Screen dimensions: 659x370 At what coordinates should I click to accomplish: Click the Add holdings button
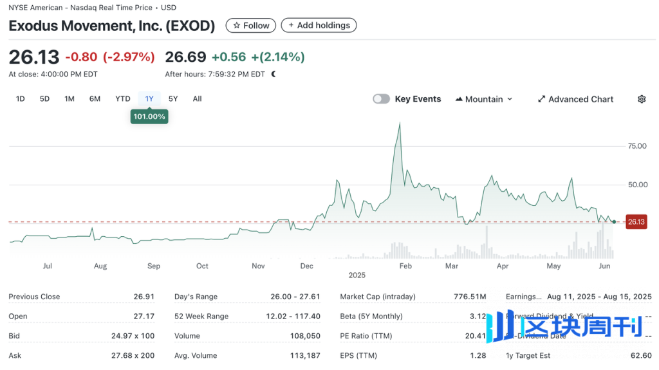pyautogui.click(x=319, y=25)
